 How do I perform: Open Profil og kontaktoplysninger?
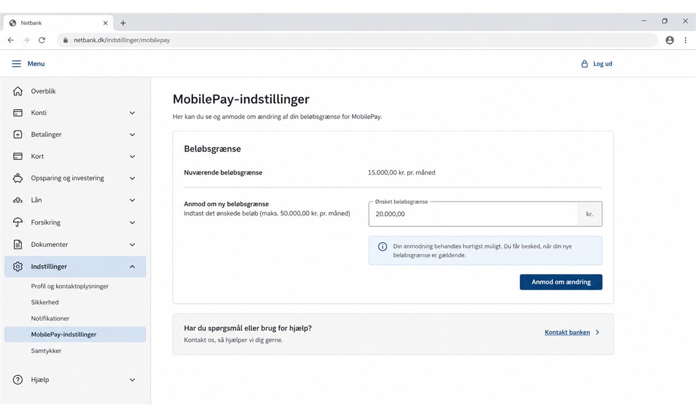[x=70, y=286]
